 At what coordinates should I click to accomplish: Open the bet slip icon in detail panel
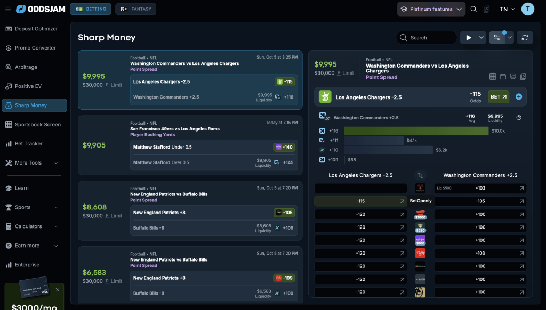(x=523, y=77)
